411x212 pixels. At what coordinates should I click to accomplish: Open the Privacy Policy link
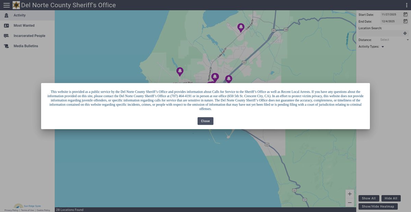11,210
